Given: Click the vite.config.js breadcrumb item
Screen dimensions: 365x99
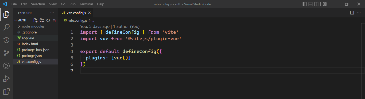Looking at the screenshot, I should [77, 20].
